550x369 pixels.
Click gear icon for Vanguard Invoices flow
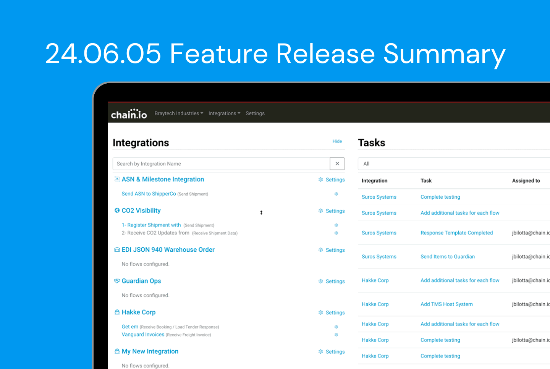336,335
